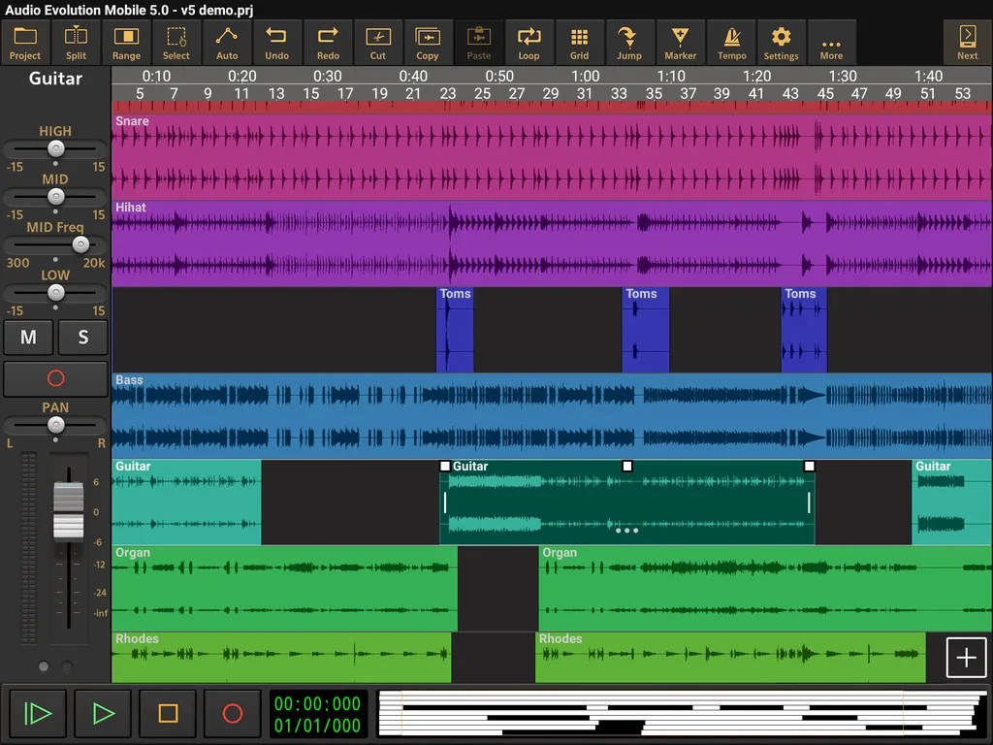
Task: Open the Marker tool
Action: (x=681, y=42)
